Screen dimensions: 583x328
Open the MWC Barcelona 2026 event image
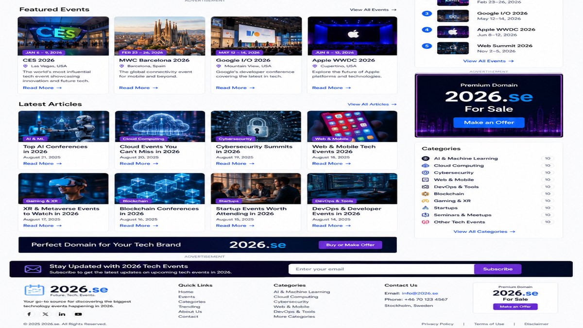pyautogui.click(x=160, y=35)
